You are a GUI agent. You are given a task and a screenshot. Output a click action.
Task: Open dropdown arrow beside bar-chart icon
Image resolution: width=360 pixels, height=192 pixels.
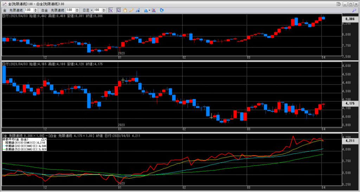click(x=149, y=10)
